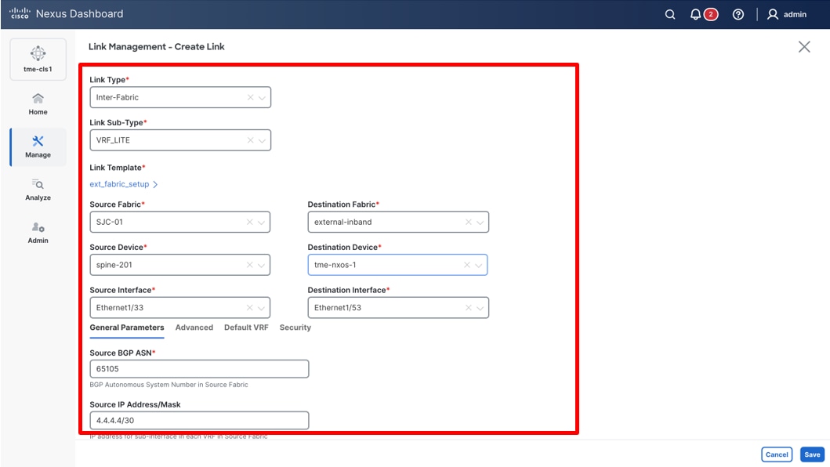Open the search magnifier in the top bar
830x467 pixels.
click(669, 14)
